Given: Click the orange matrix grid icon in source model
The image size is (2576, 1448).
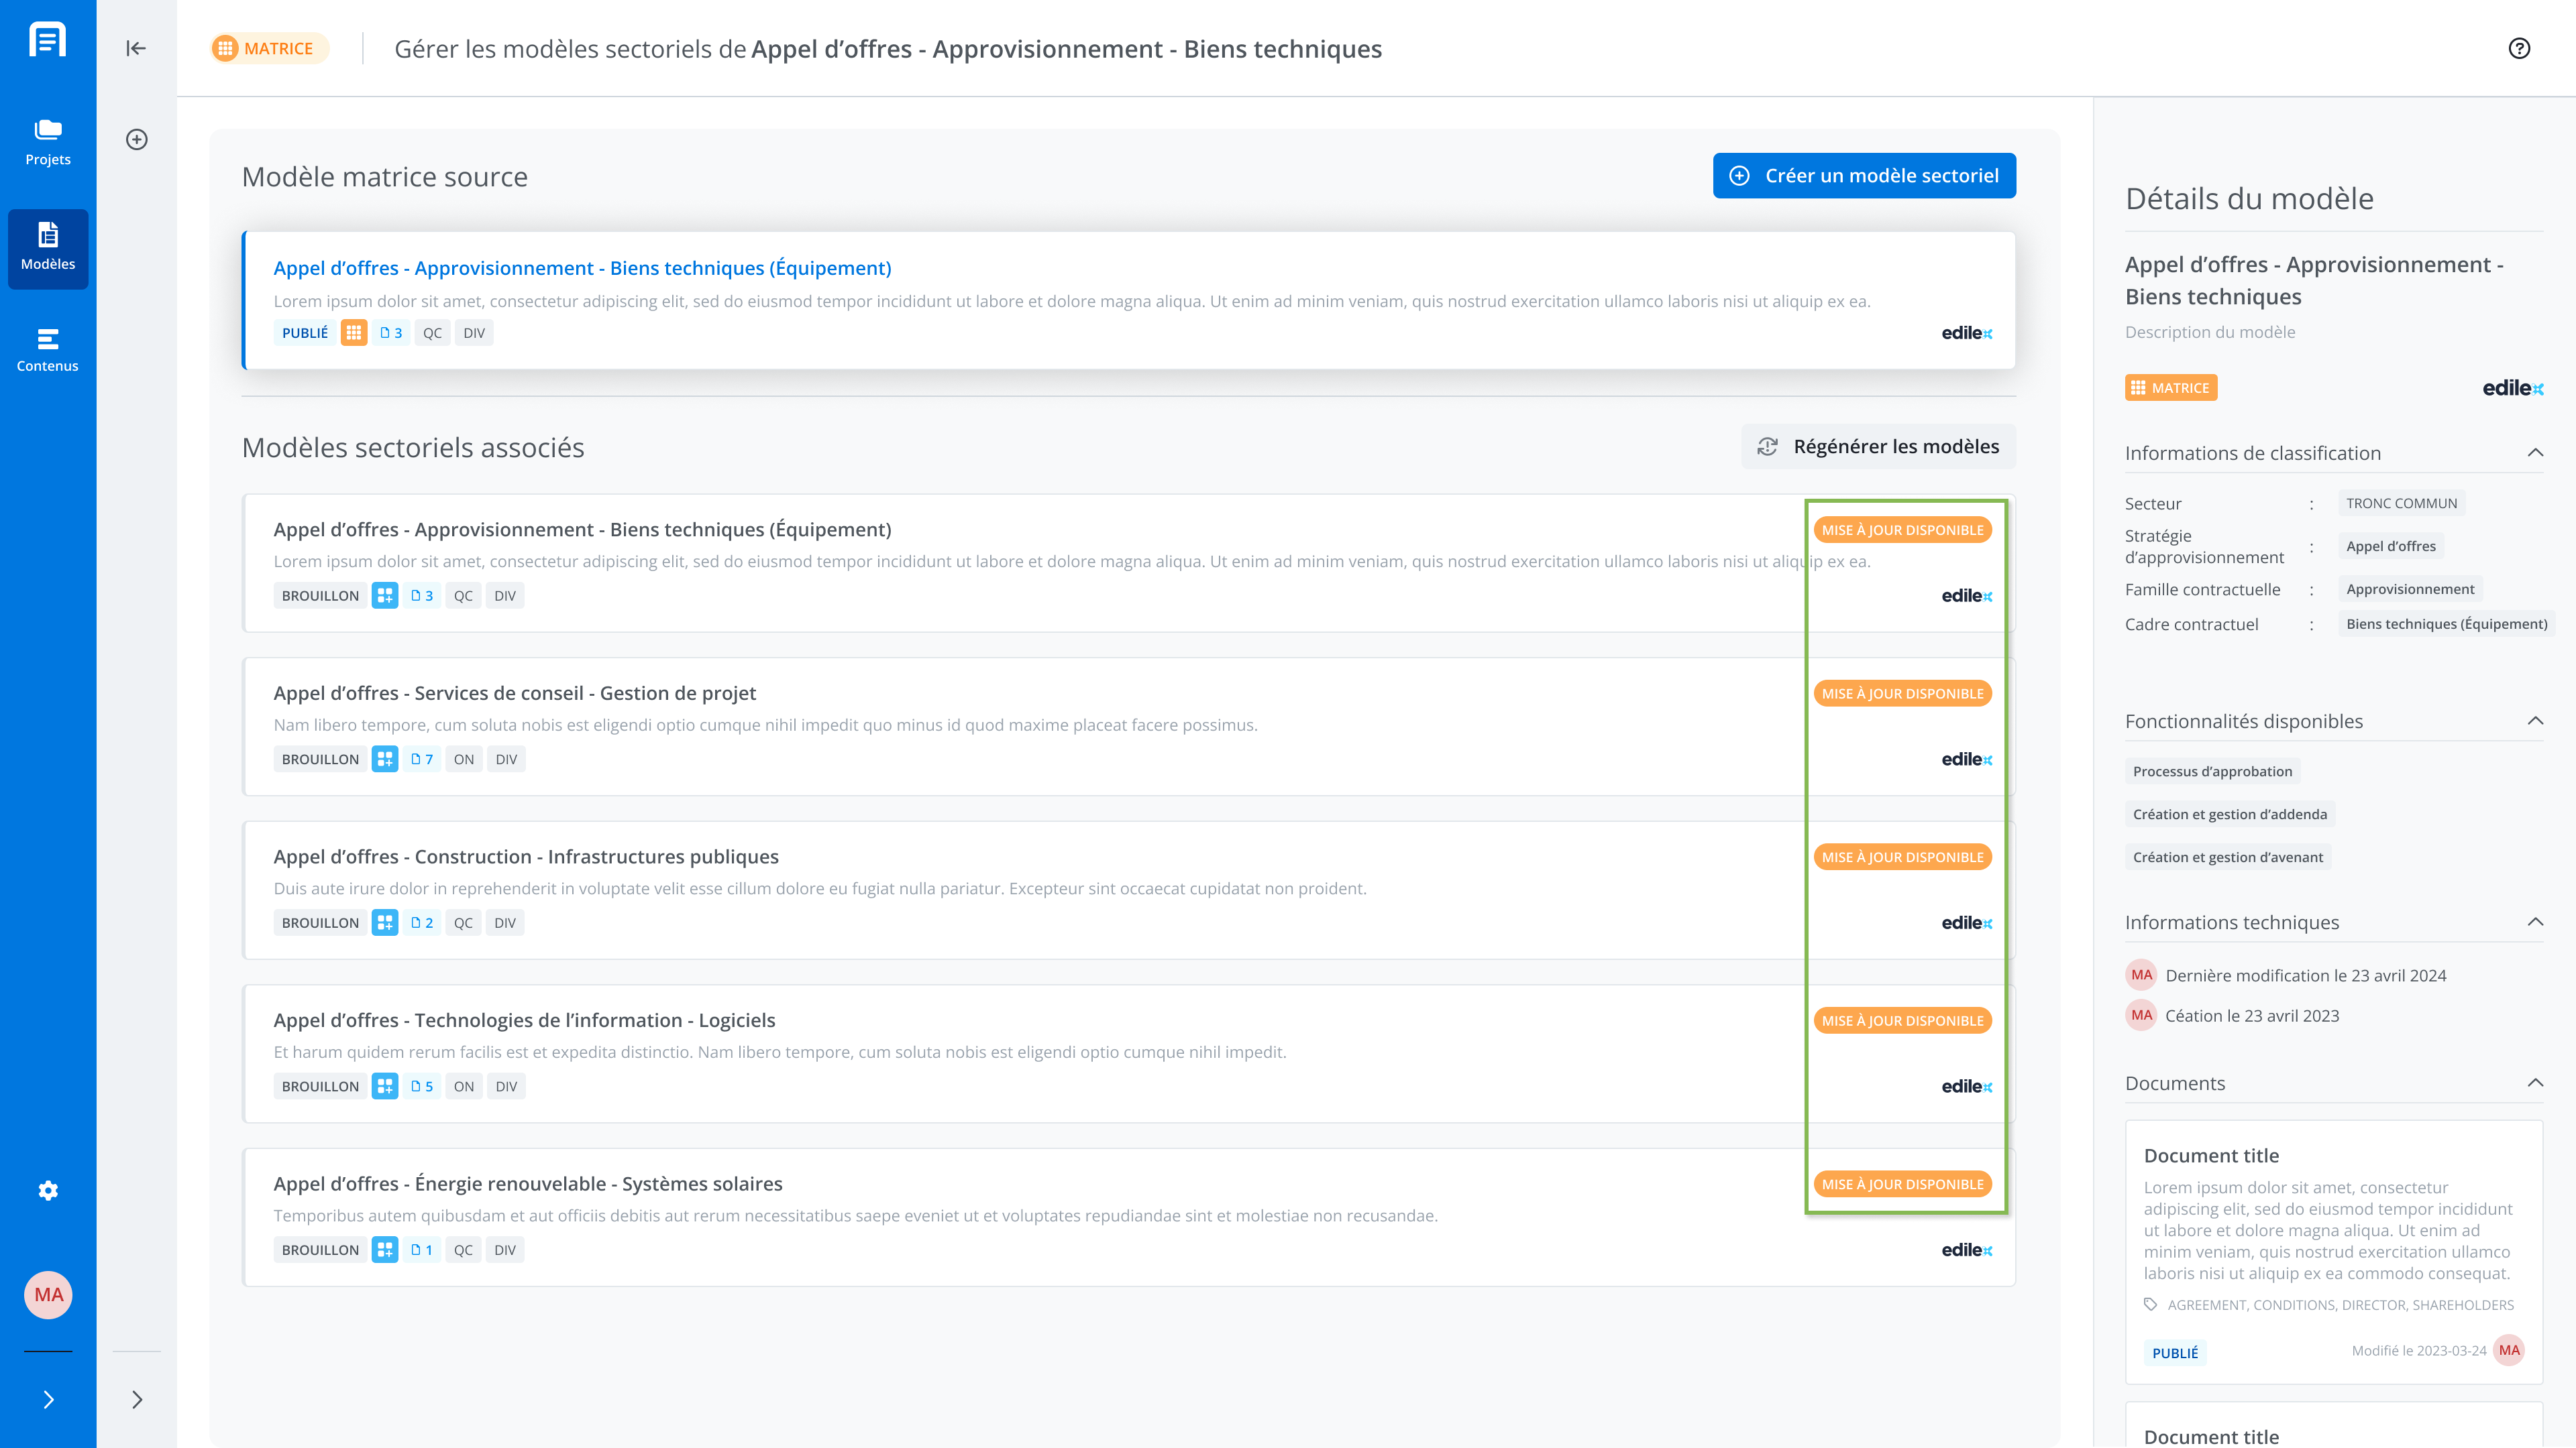Looking at the screenshot, I should pos(354,333).
